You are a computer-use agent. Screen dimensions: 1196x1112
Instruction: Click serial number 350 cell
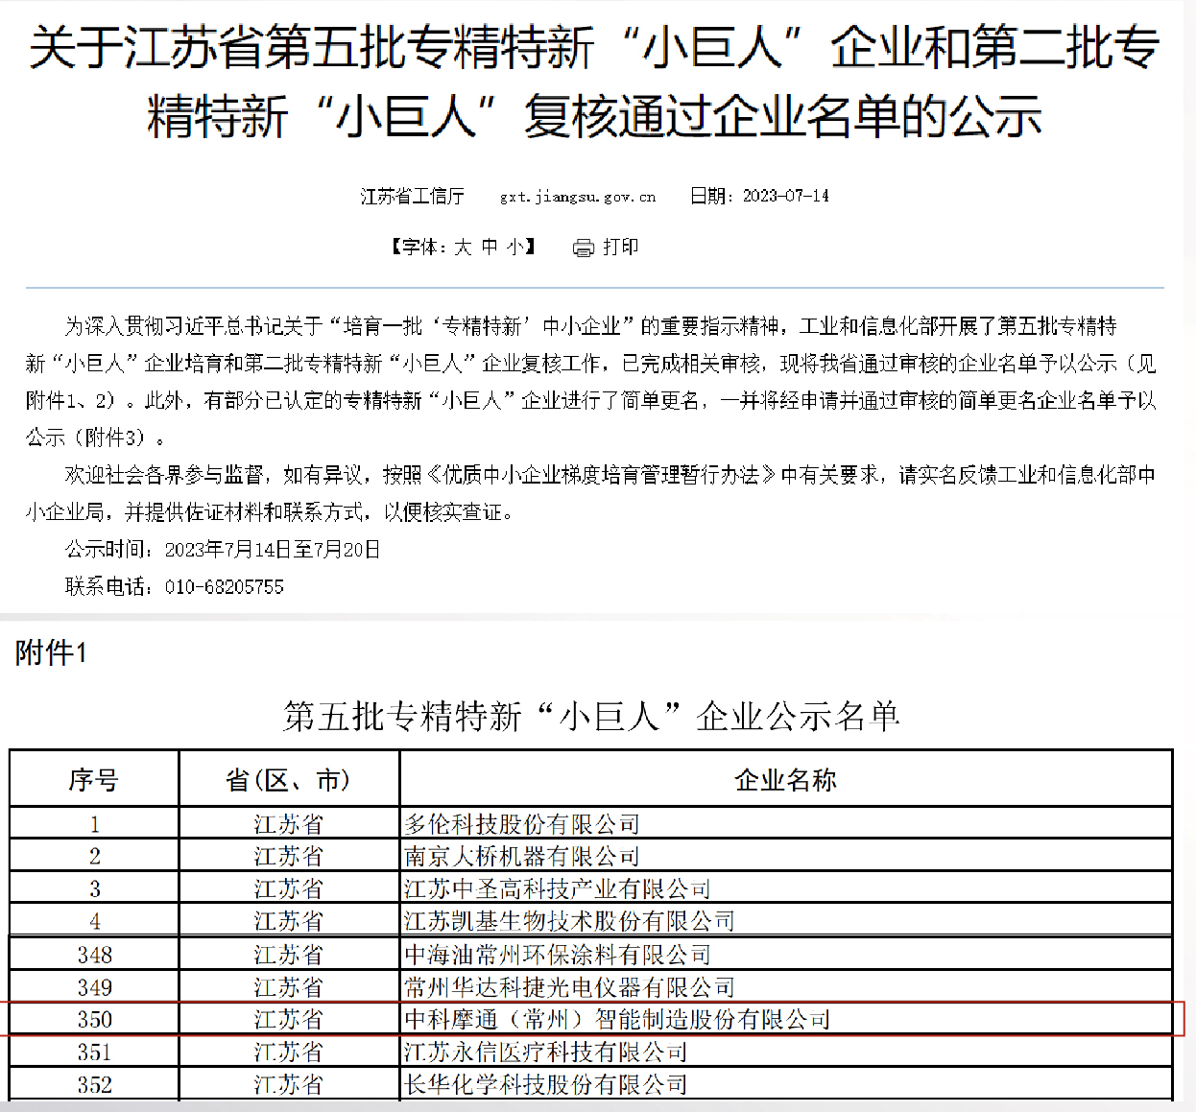click(x=94, y=1019)
